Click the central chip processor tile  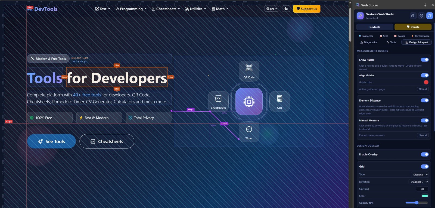click(x=249, y=101)
